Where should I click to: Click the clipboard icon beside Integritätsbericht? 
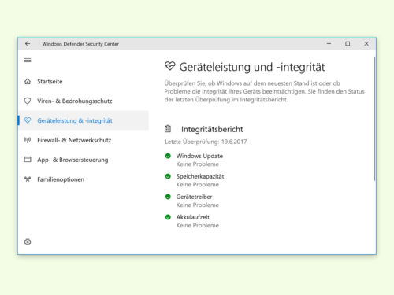click(x=168, y=129)
